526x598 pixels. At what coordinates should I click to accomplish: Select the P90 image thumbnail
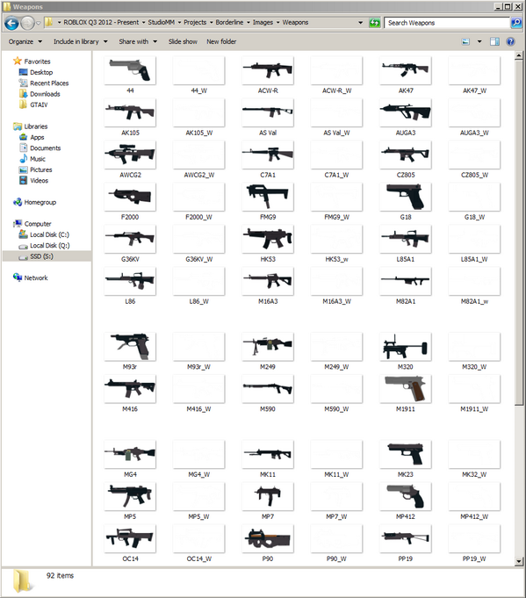click(268, 538)
